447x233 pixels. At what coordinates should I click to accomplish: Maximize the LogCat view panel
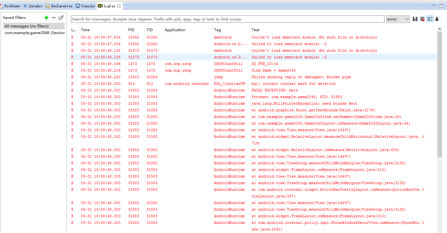click(441, 5)
